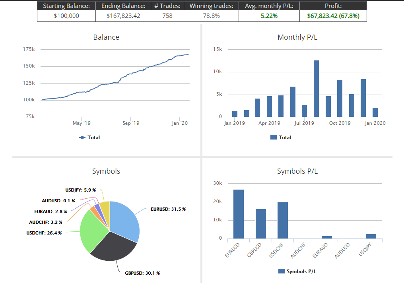This screenshot has height=283, width=404.
Task: Click the Balance chart title
Action: point(106,37)
